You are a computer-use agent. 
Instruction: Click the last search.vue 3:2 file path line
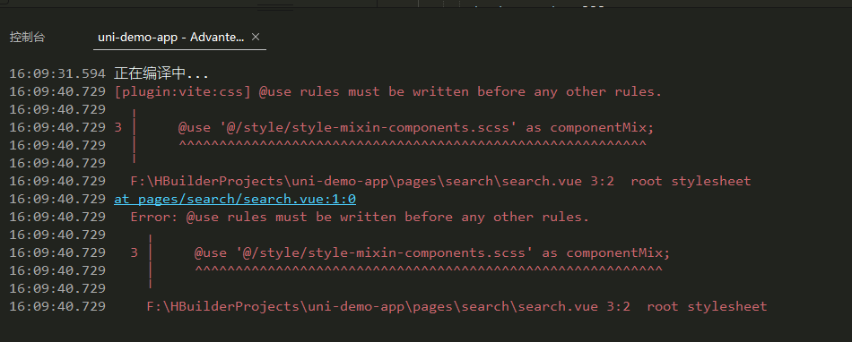(456, 307)
